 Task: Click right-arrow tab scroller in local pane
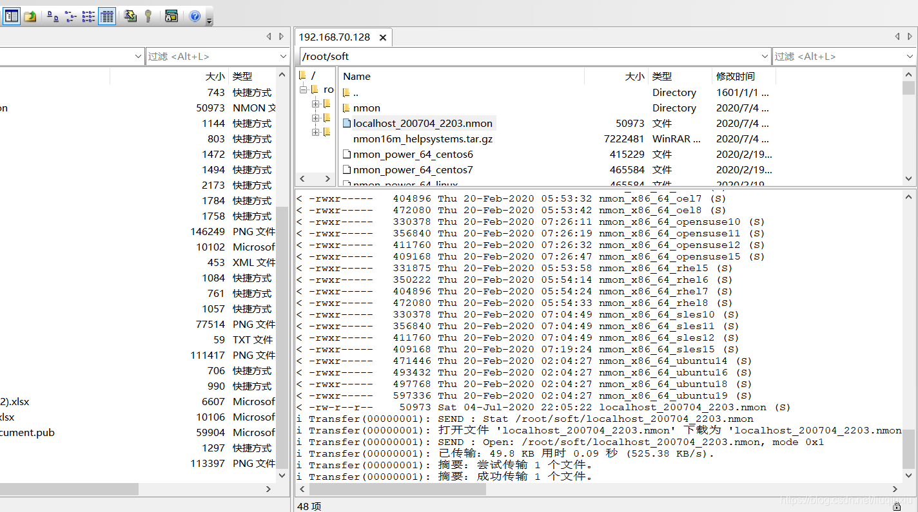[x=282, y=37]
